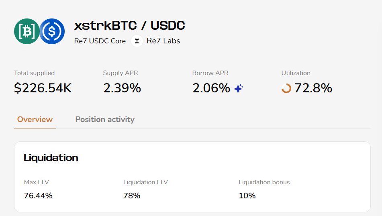Click the $226.54K total supplied value

coord(43,88)
